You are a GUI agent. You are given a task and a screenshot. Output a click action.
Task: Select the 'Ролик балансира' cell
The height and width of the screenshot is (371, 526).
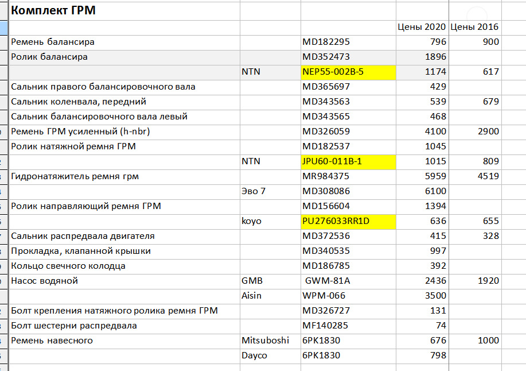click(124, 57)
